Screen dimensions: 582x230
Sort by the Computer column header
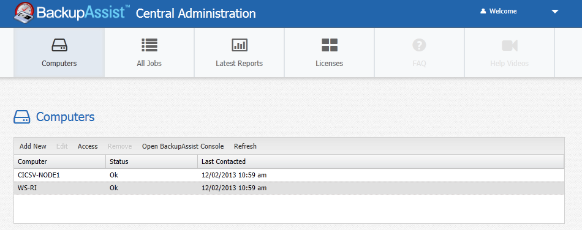click(60, 161)
